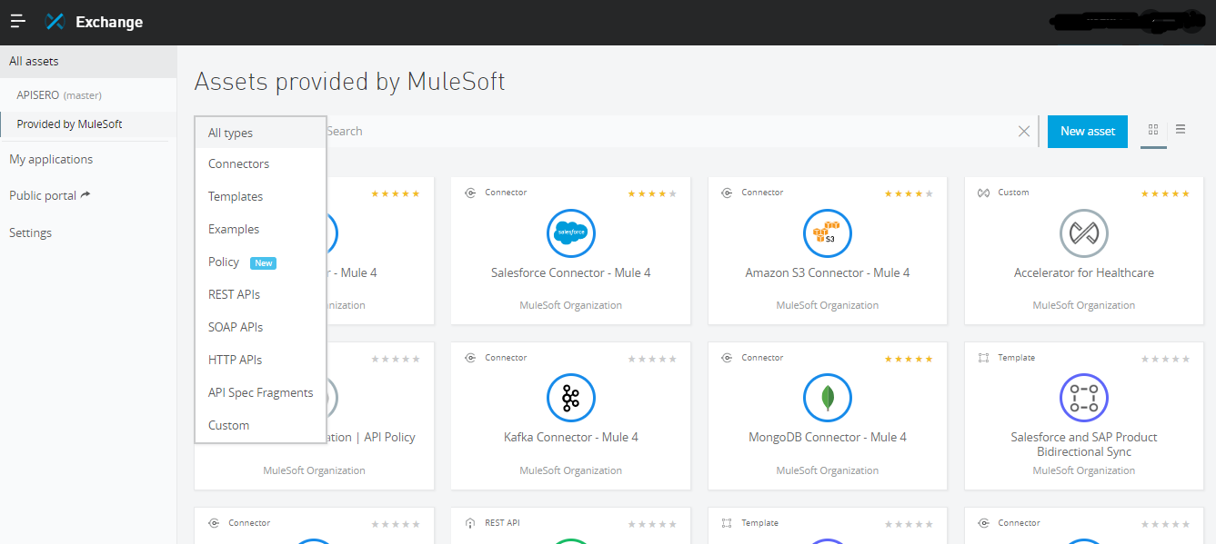Open Salesforce and SAP template logo

click(x=1084, y=398)
